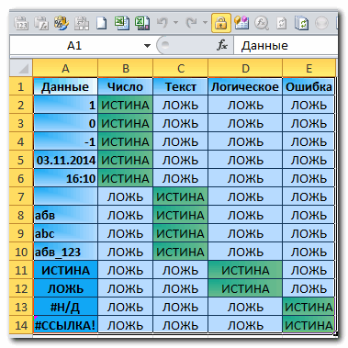Click the second green Excel workbook icon

142,23
